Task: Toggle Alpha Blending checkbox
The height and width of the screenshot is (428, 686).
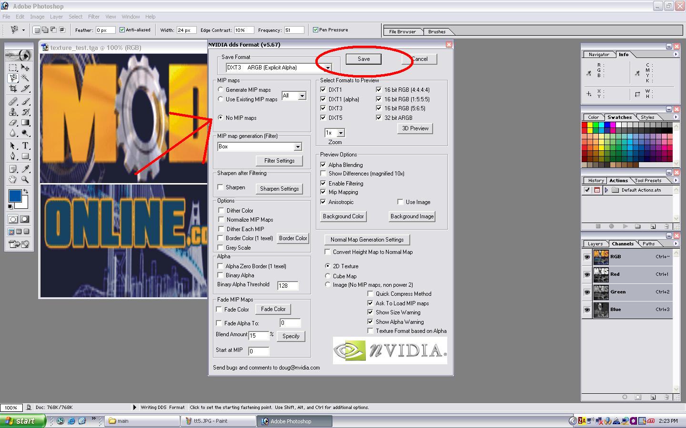Action: (323, 165)
